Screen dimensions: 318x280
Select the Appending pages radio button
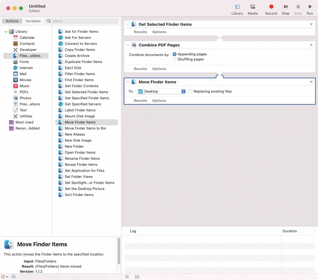(174, 54)
